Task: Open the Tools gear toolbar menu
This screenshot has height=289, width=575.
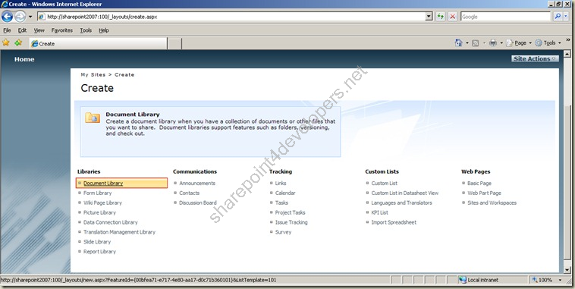Action: [x=548, y=43]
